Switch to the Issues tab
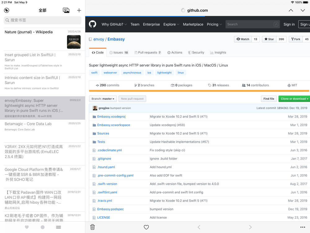The image size is (310, 233). (x=119, y=53)
